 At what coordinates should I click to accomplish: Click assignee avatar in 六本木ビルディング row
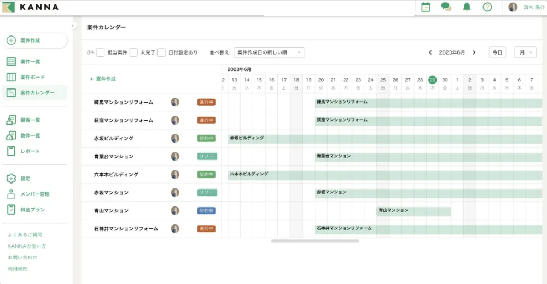click(175, 174)
